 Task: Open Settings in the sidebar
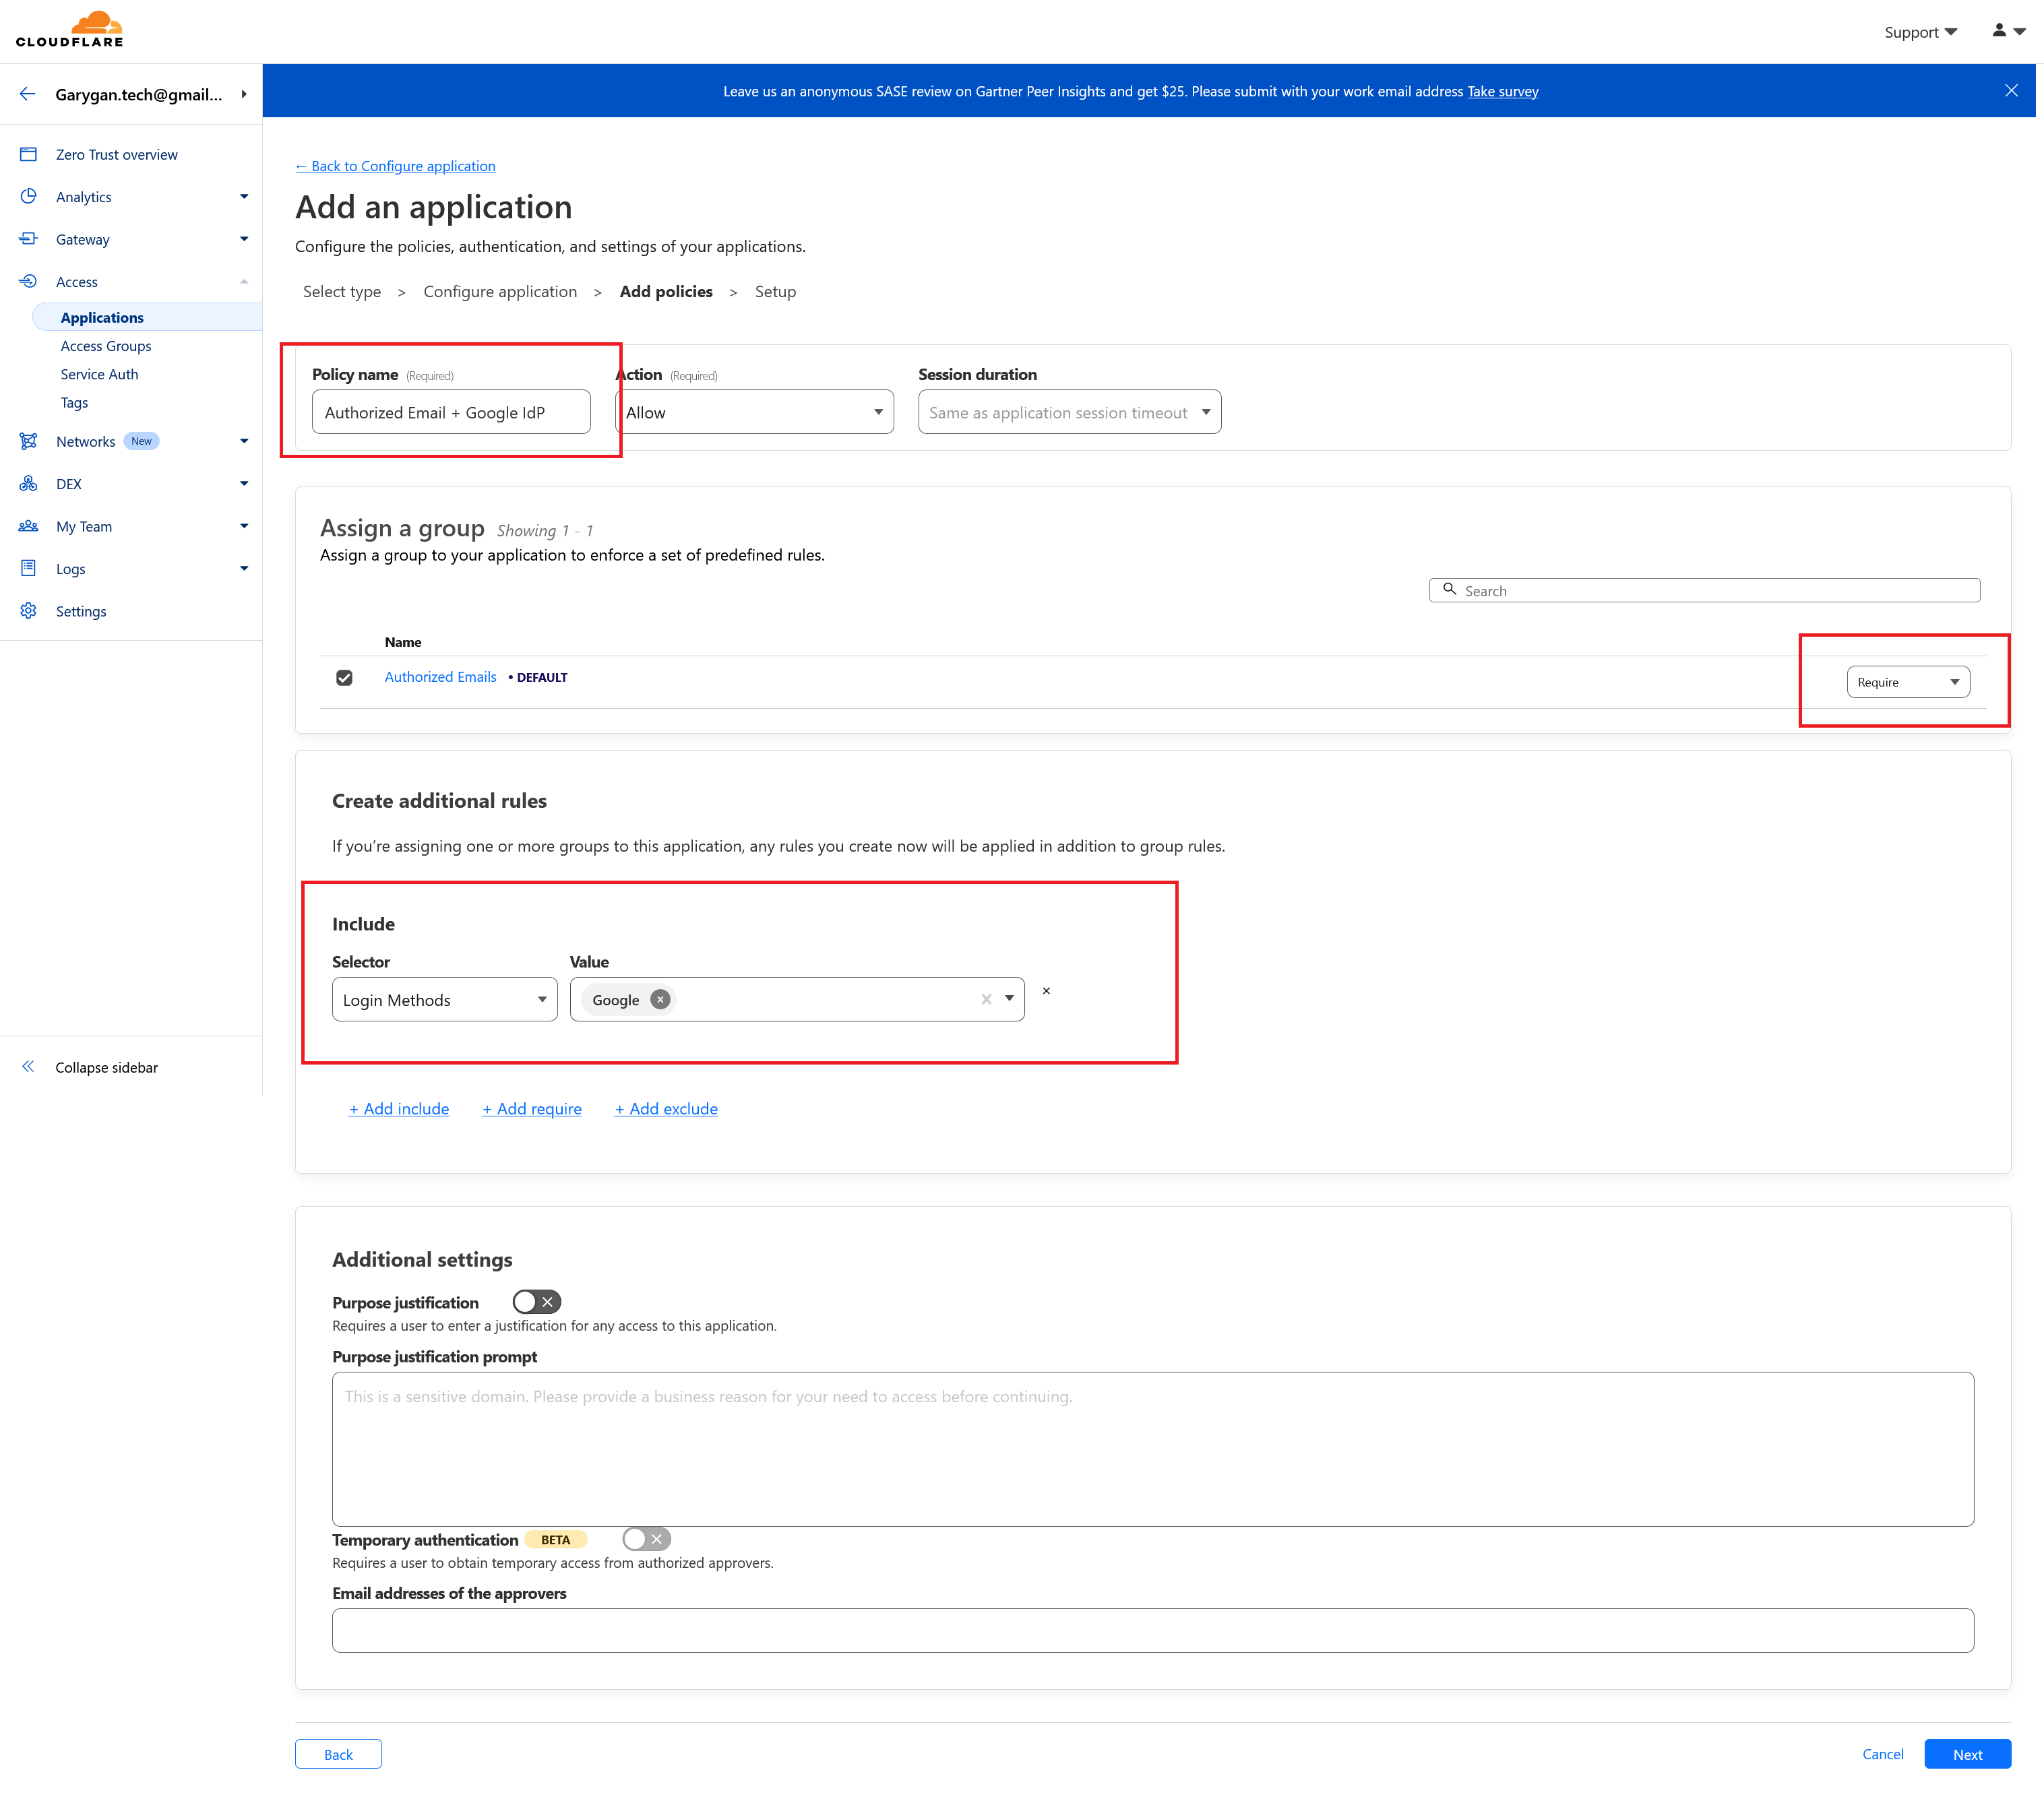click(81, 611)
